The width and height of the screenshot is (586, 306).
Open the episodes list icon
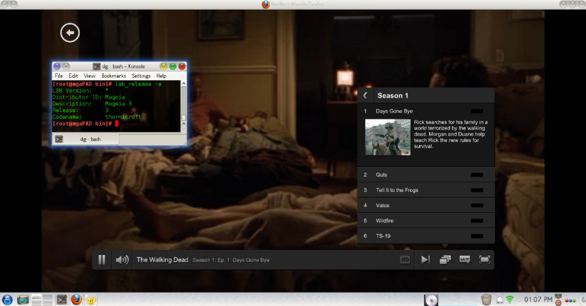coord(444,259)
